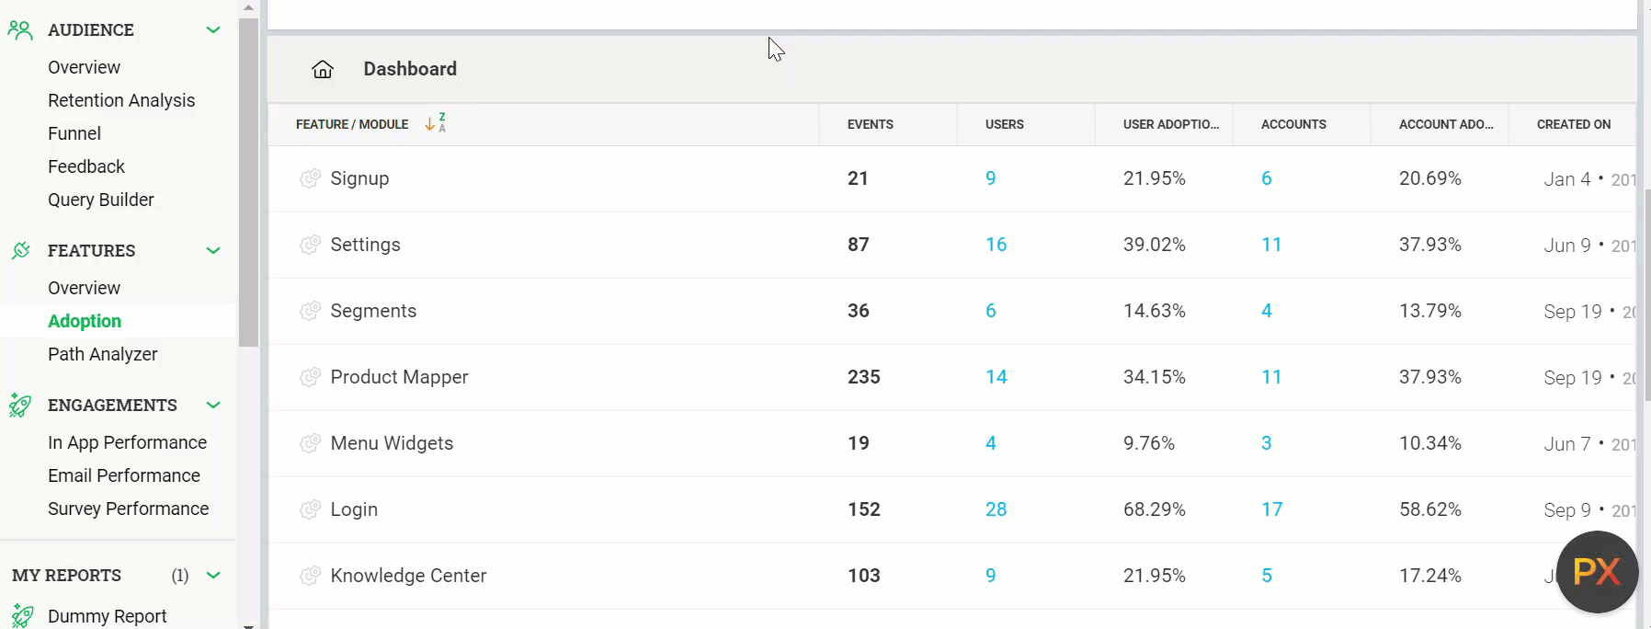Click the Menu Widgets feature name
The width and height of the screenshot is (1651, 629).
point(392,443)
